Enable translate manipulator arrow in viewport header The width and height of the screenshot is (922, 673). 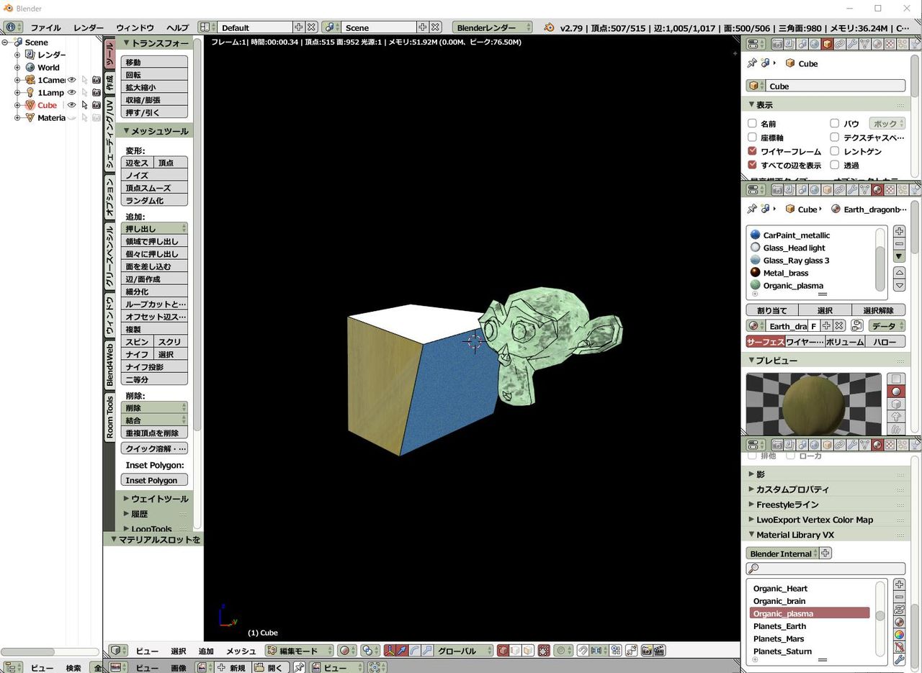402,651
